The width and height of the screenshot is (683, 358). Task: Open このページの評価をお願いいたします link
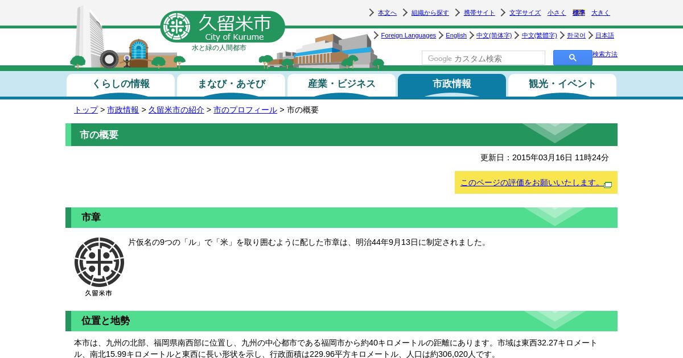pos(532,182)
